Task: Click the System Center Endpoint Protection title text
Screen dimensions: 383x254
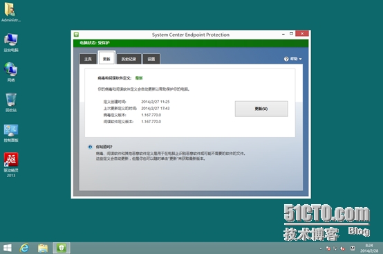Action: (191, 35)
